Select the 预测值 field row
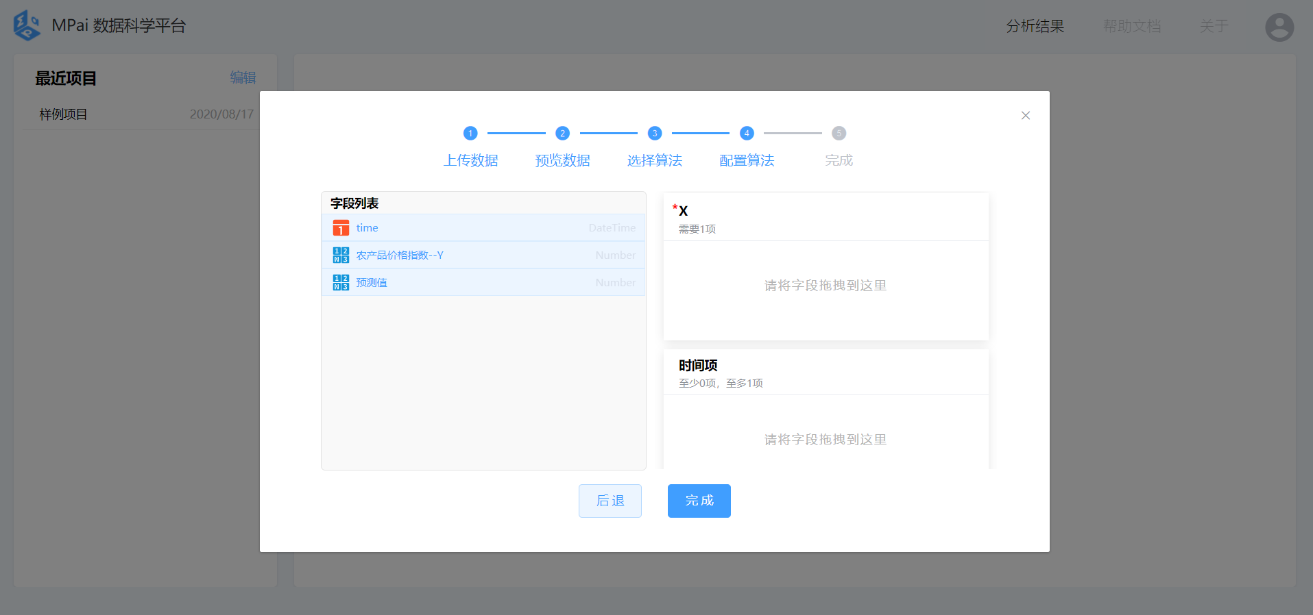 [483, 283]
